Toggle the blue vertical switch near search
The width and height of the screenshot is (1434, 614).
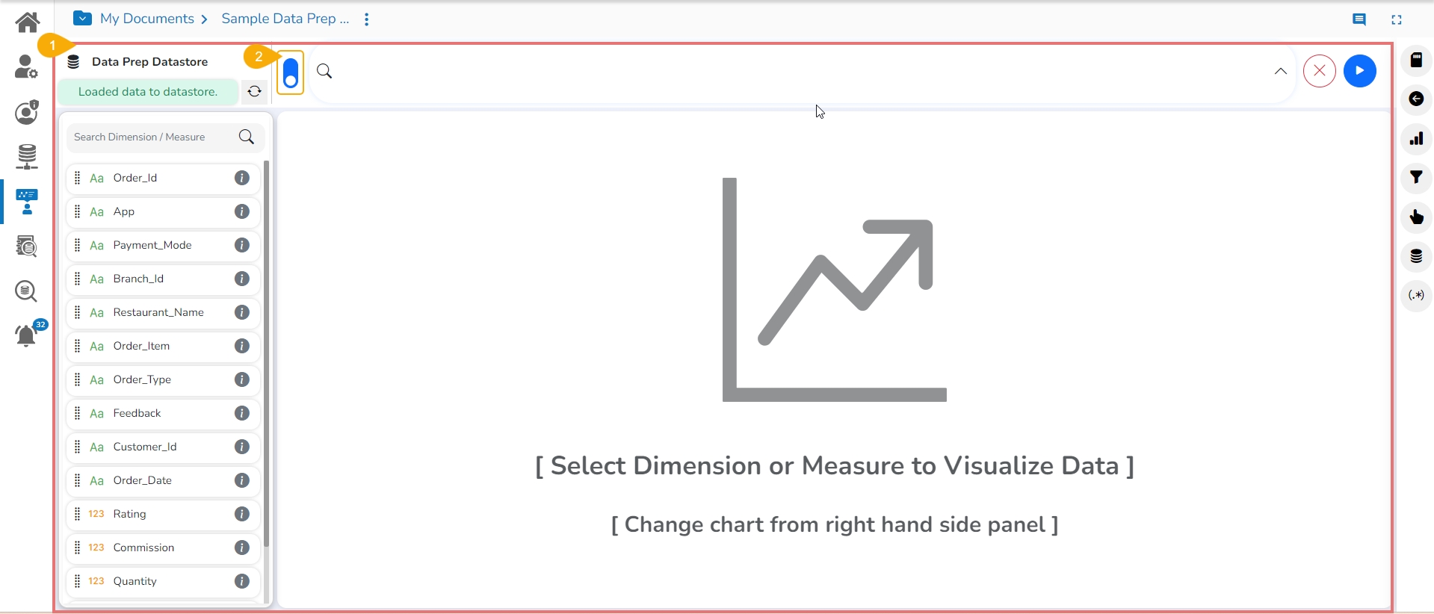click(x=291, y=72)
